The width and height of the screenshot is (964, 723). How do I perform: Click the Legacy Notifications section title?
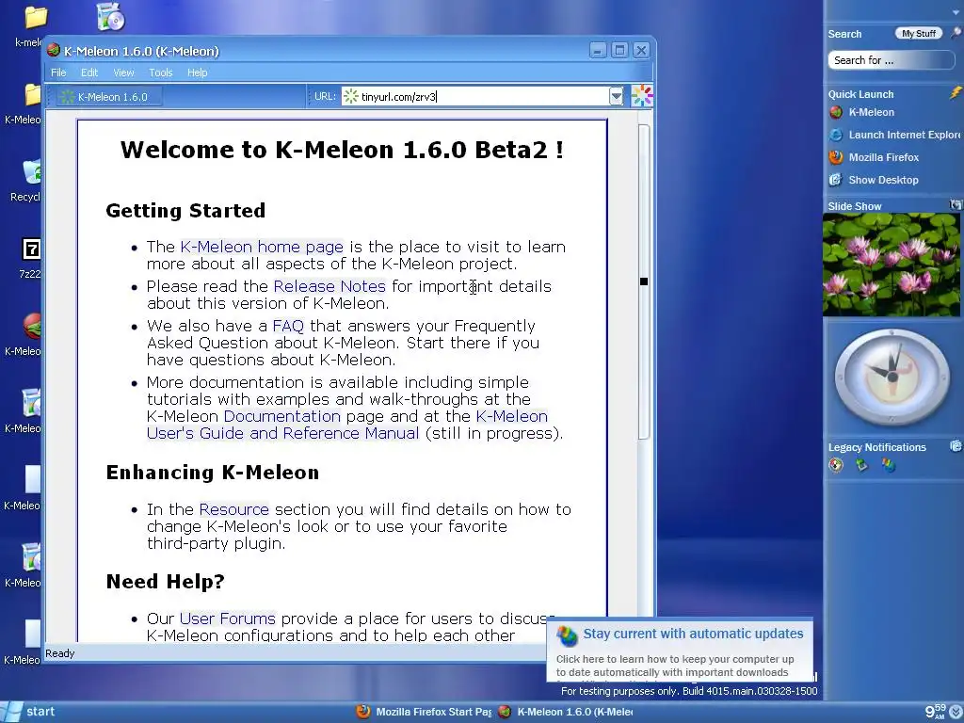[876, 447]
